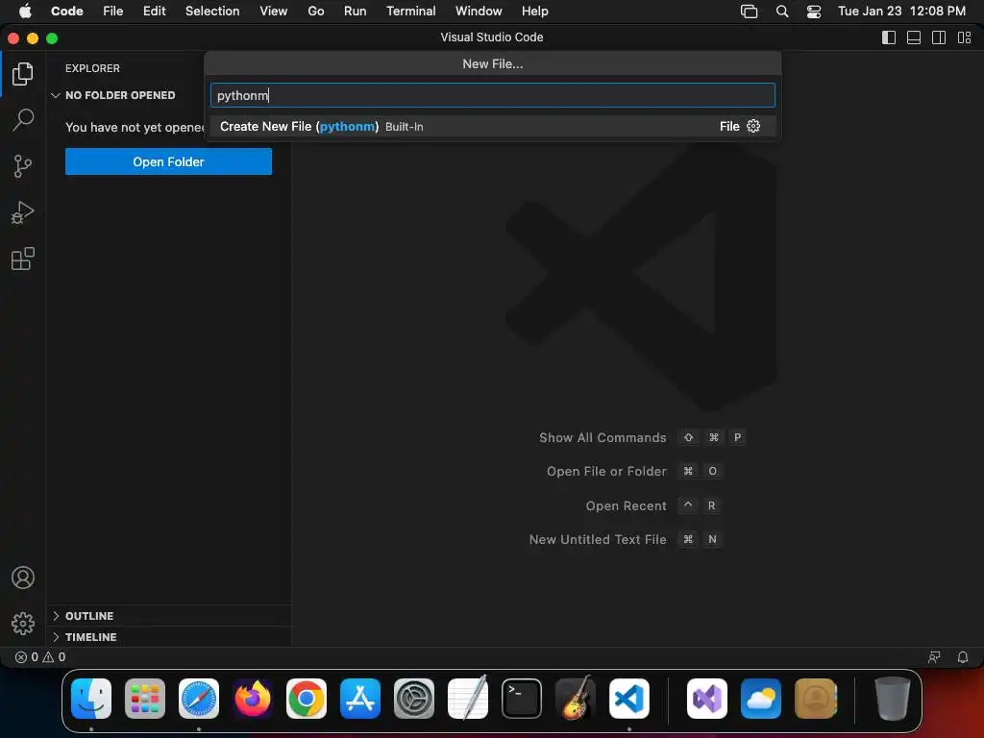Image resolution: width=984 pixels, height=738 pixels.
Task: Open the Code application menu
Action: click(67, 12)
